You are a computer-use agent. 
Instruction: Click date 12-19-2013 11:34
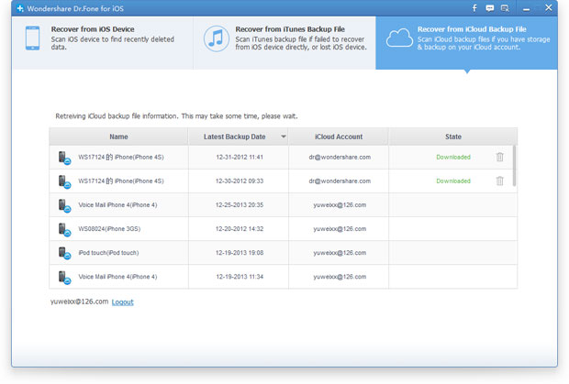click(240, 277)
